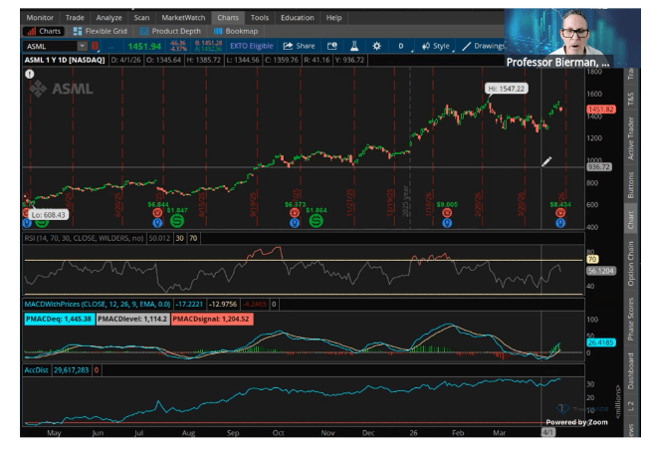Image resolution: width=650 pixels, height=452 pixels.
Task: Open the Phase Scores sidebar tab
Action: pyautogui.click(x=630, y=319)
